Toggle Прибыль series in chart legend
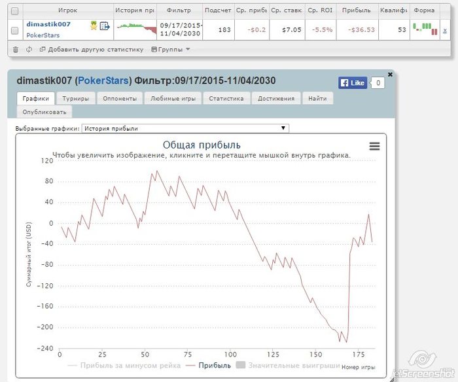This screenshot has height=382, width=458. 208,366
